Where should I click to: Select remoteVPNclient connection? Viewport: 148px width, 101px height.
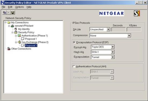(x=24, y=26)
